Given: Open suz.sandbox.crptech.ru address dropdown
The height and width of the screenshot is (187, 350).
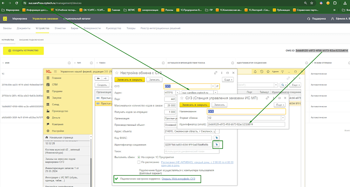Looking at the screenshot, I should pos(216,93).
